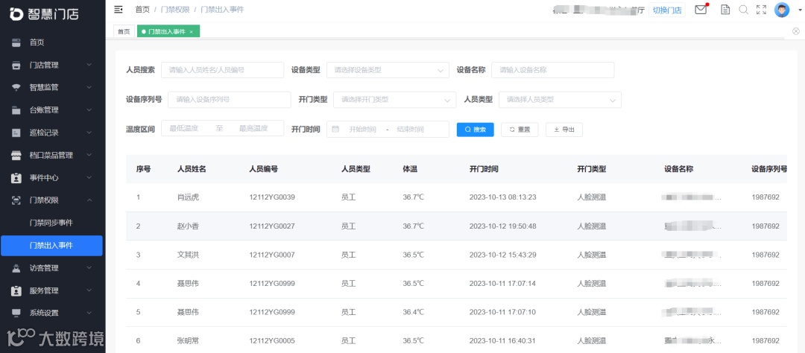Click the header search magnifier icon
Viewport: 805px width, 353px height.
point(743,9)
